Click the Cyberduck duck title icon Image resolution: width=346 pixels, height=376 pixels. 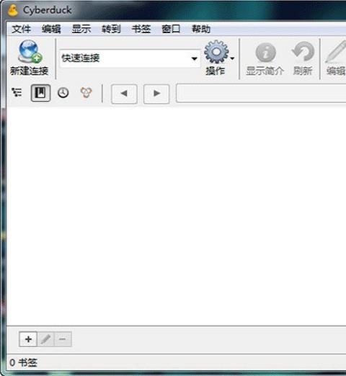tap(12, 11)
